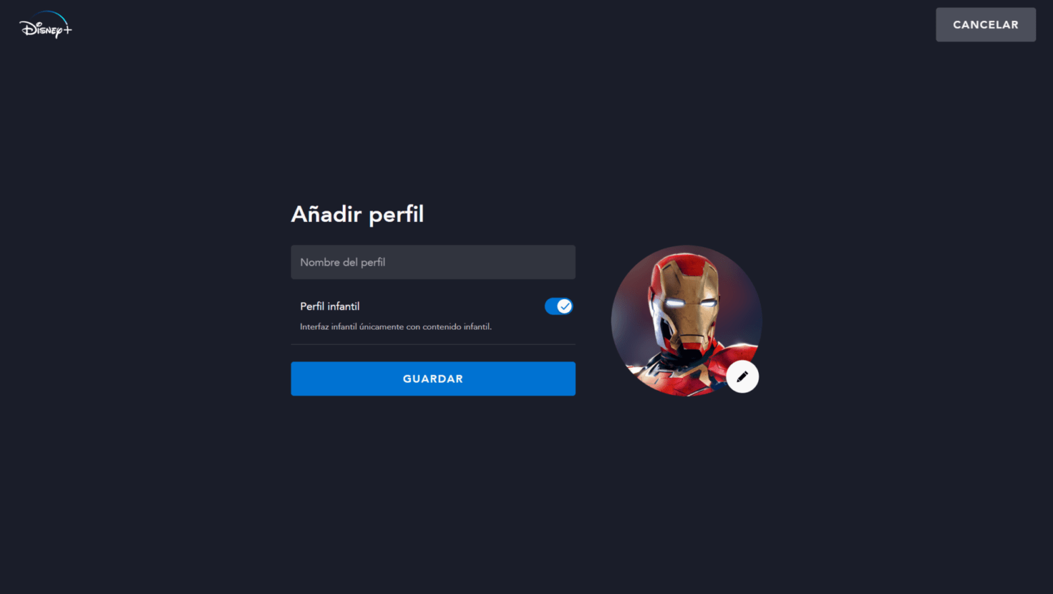Click the divider line above GUARDAR
This screenshot has height=594, width=1053.
pos(433,344)
